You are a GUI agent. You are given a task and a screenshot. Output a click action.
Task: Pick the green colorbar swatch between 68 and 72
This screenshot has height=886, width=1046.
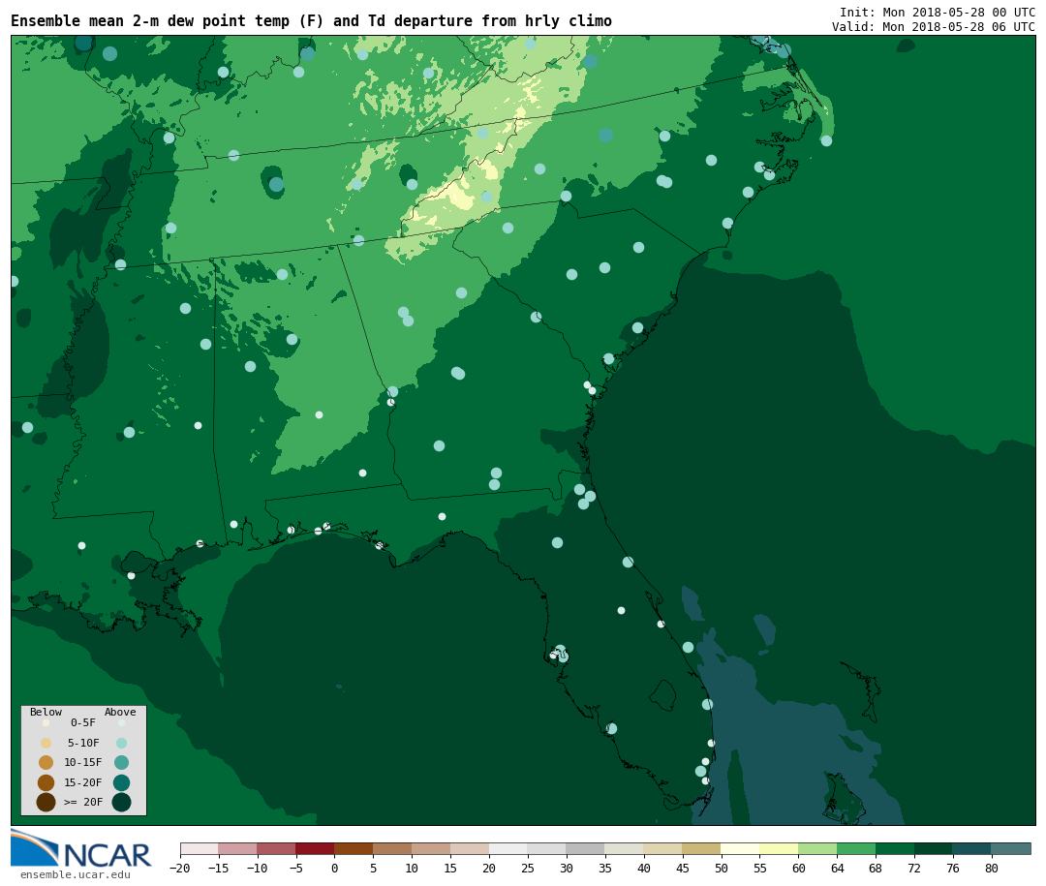[x=895, y=848]
